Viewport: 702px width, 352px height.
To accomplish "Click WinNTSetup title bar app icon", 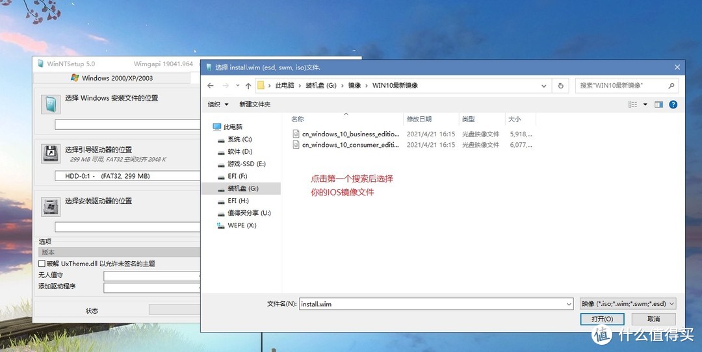I will (40, 64).
